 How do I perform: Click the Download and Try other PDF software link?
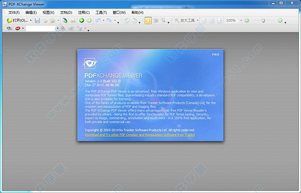(x=140, y=135)
